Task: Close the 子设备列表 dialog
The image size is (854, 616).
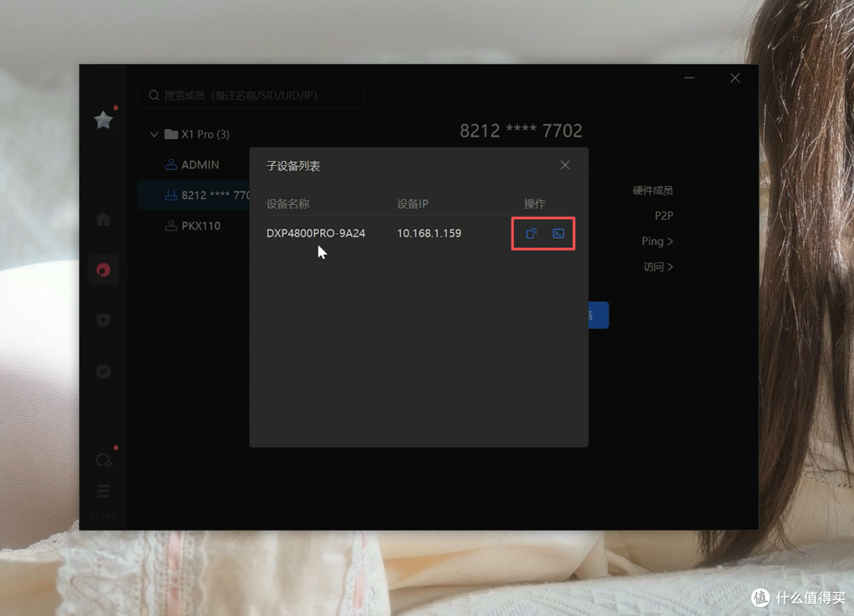Action: tap(565, 165)
